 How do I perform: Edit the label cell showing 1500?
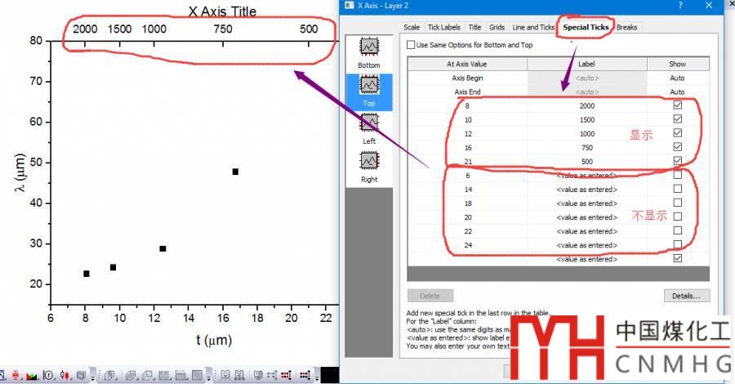click(587, 120)
